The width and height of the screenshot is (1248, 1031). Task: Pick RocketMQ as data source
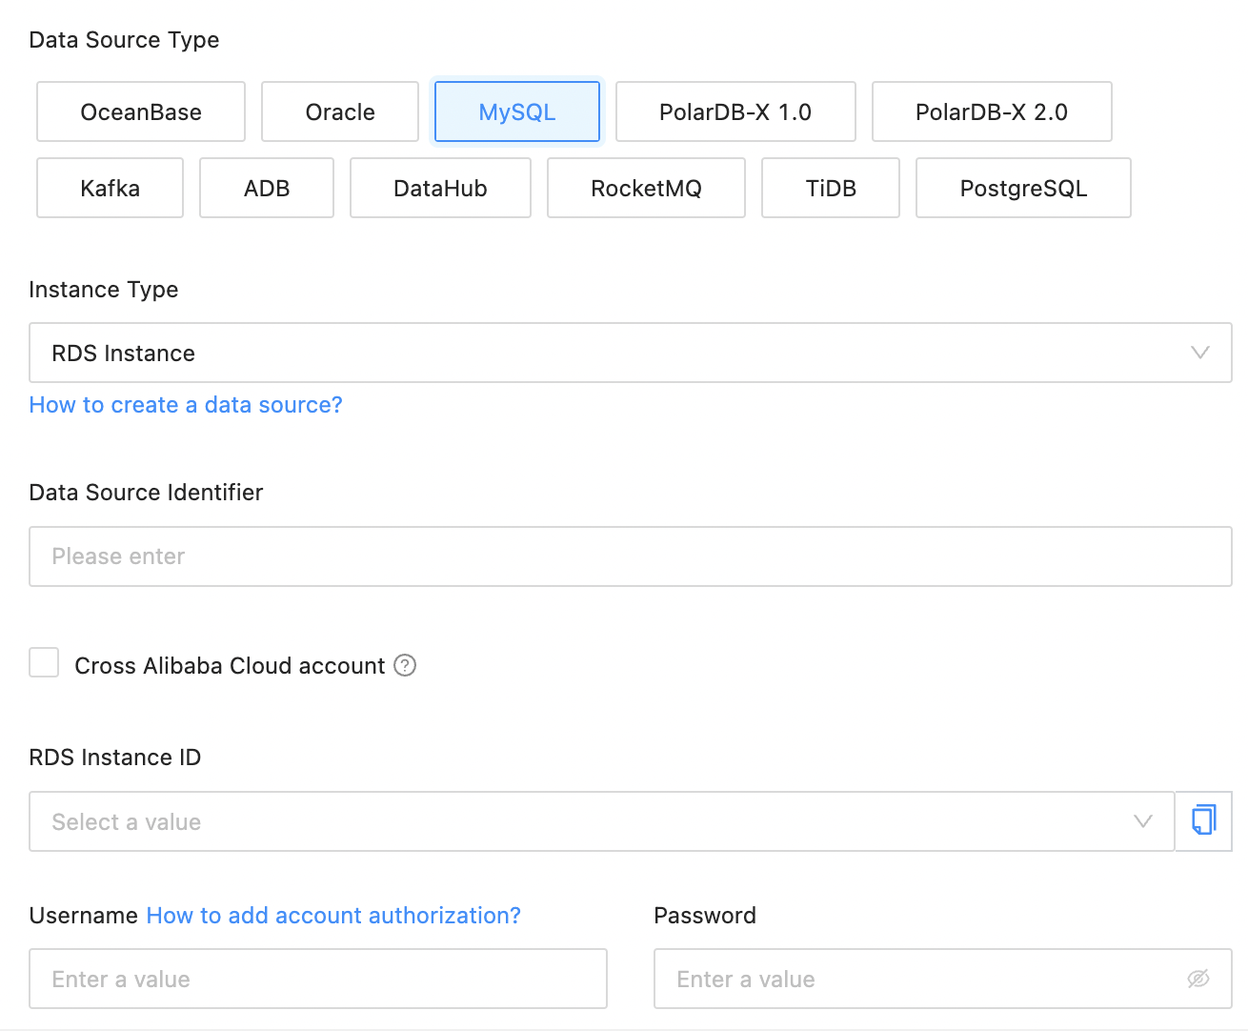(x=646, y=188)
